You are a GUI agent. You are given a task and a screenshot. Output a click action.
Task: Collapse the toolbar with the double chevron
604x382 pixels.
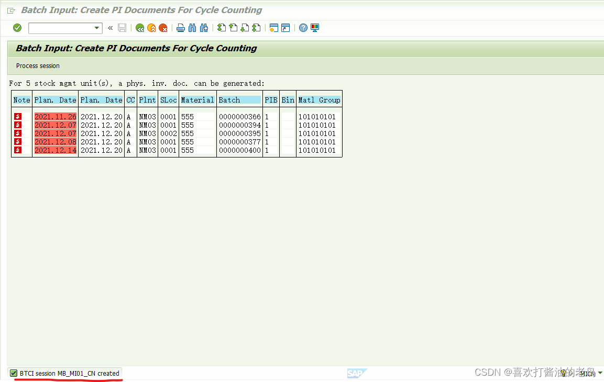point(110,28)
